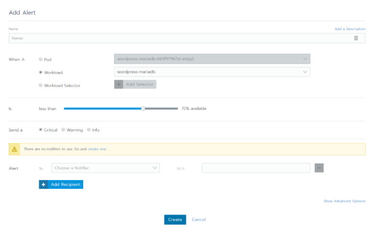The width and height of the screenshot is (376, 232).
Task: Click the alert Name input field
Action: [x=179, y=38]
